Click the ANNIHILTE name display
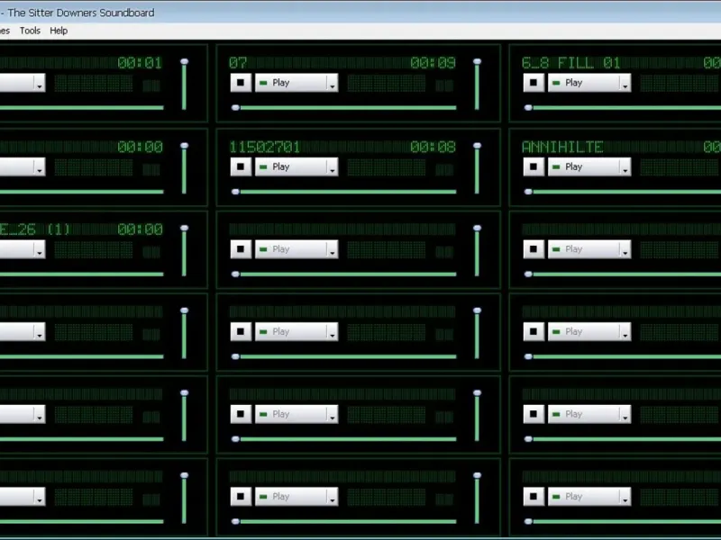This screenshot has height=540, width=721. pyautogui.click(x=562, y=147)
